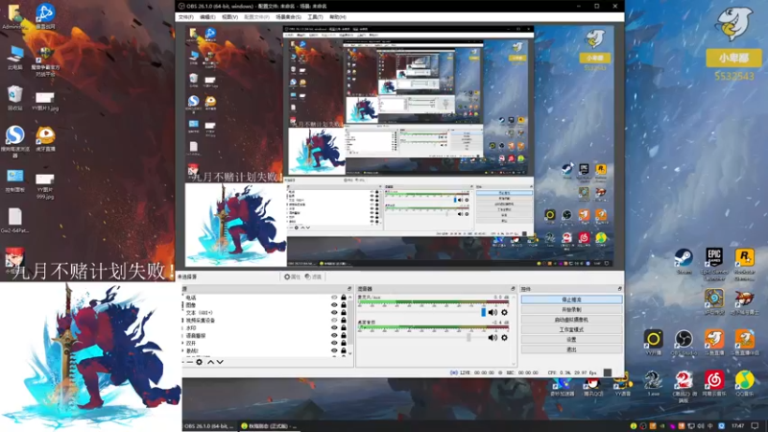
Task: Open 麦克风/Aux mixer gear settings
Action: [504, 313]
